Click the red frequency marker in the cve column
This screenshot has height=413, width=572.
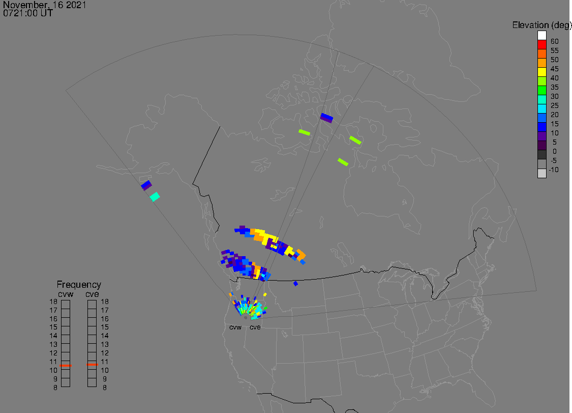92,365
